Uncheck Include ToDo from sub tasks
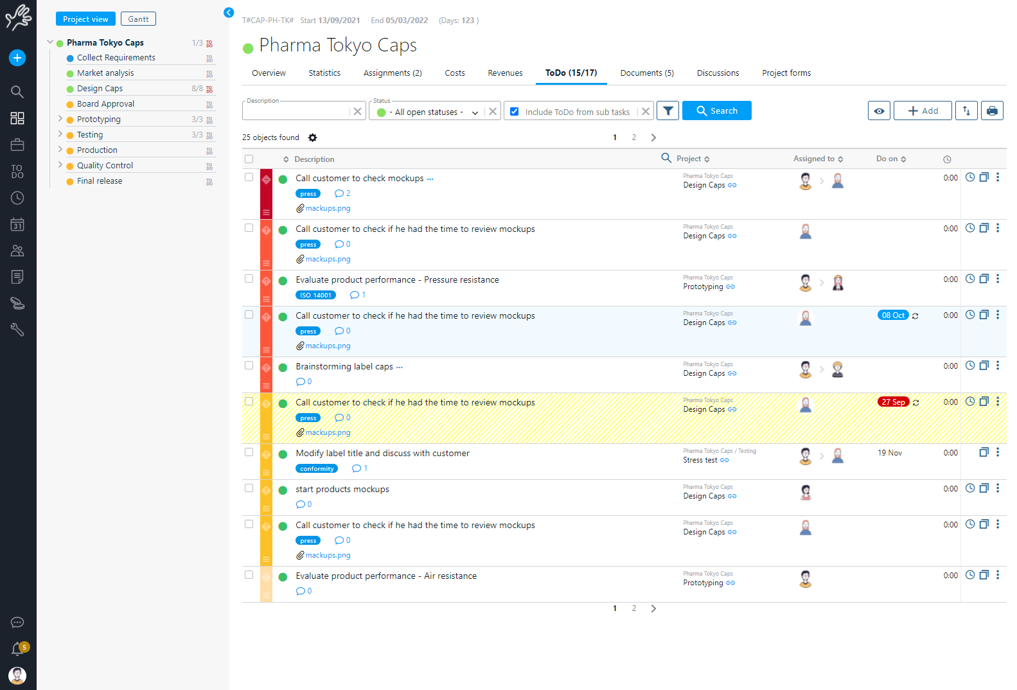Image resolution: width=1017 pixels, height=690 pixels. 515,112
